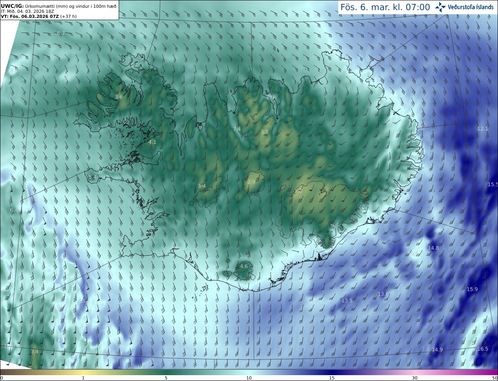Click the initial time line IT: Mið. 04. 03. 2026 18Z
Viewport: 498px width, 381px height.
tap(27, 11)
